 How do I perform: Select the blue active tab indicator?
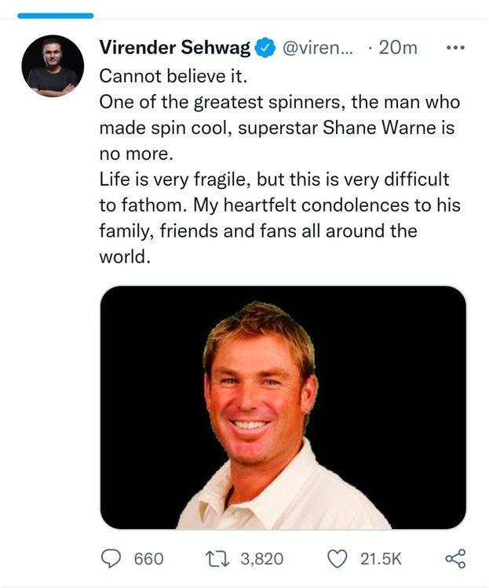[x=55, y=15]
